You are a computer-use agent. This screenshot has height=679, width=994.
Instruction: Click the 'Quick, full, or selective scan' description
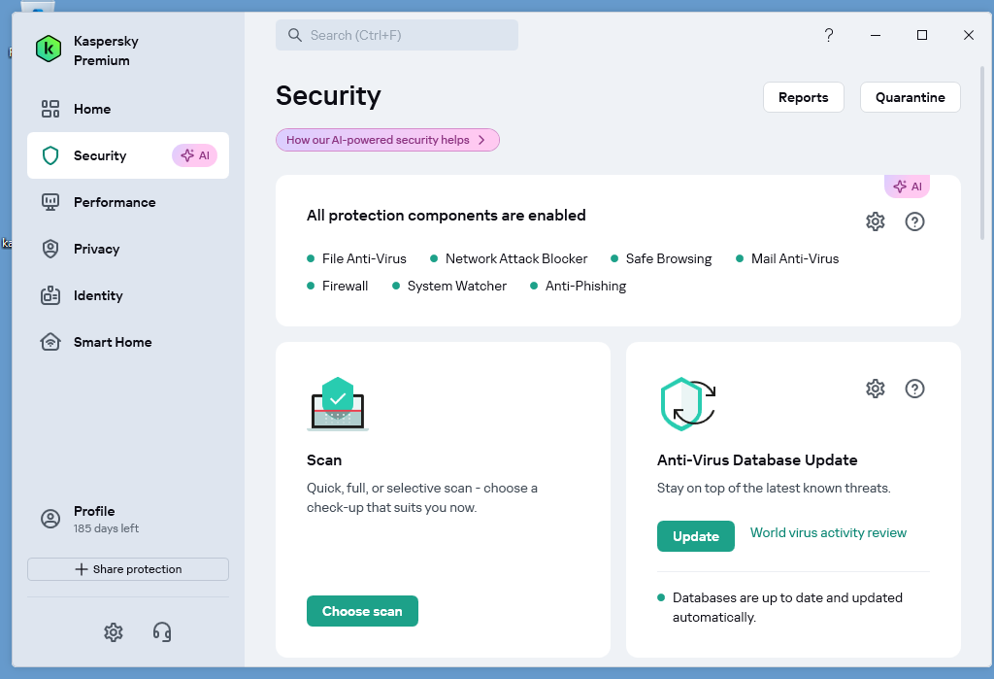pyautogui.click(x=422, y=497)
